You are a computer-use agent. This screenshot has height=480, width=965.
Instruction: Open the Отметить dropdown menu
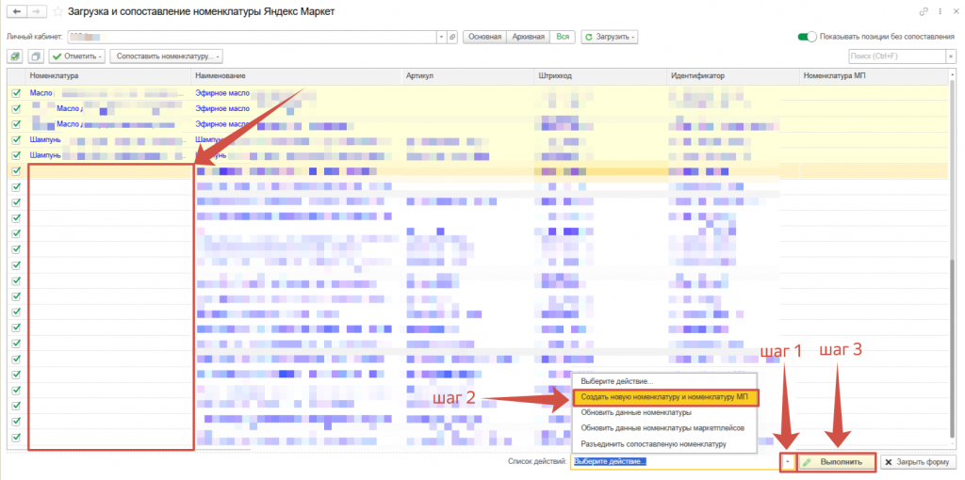pos(76,56)
